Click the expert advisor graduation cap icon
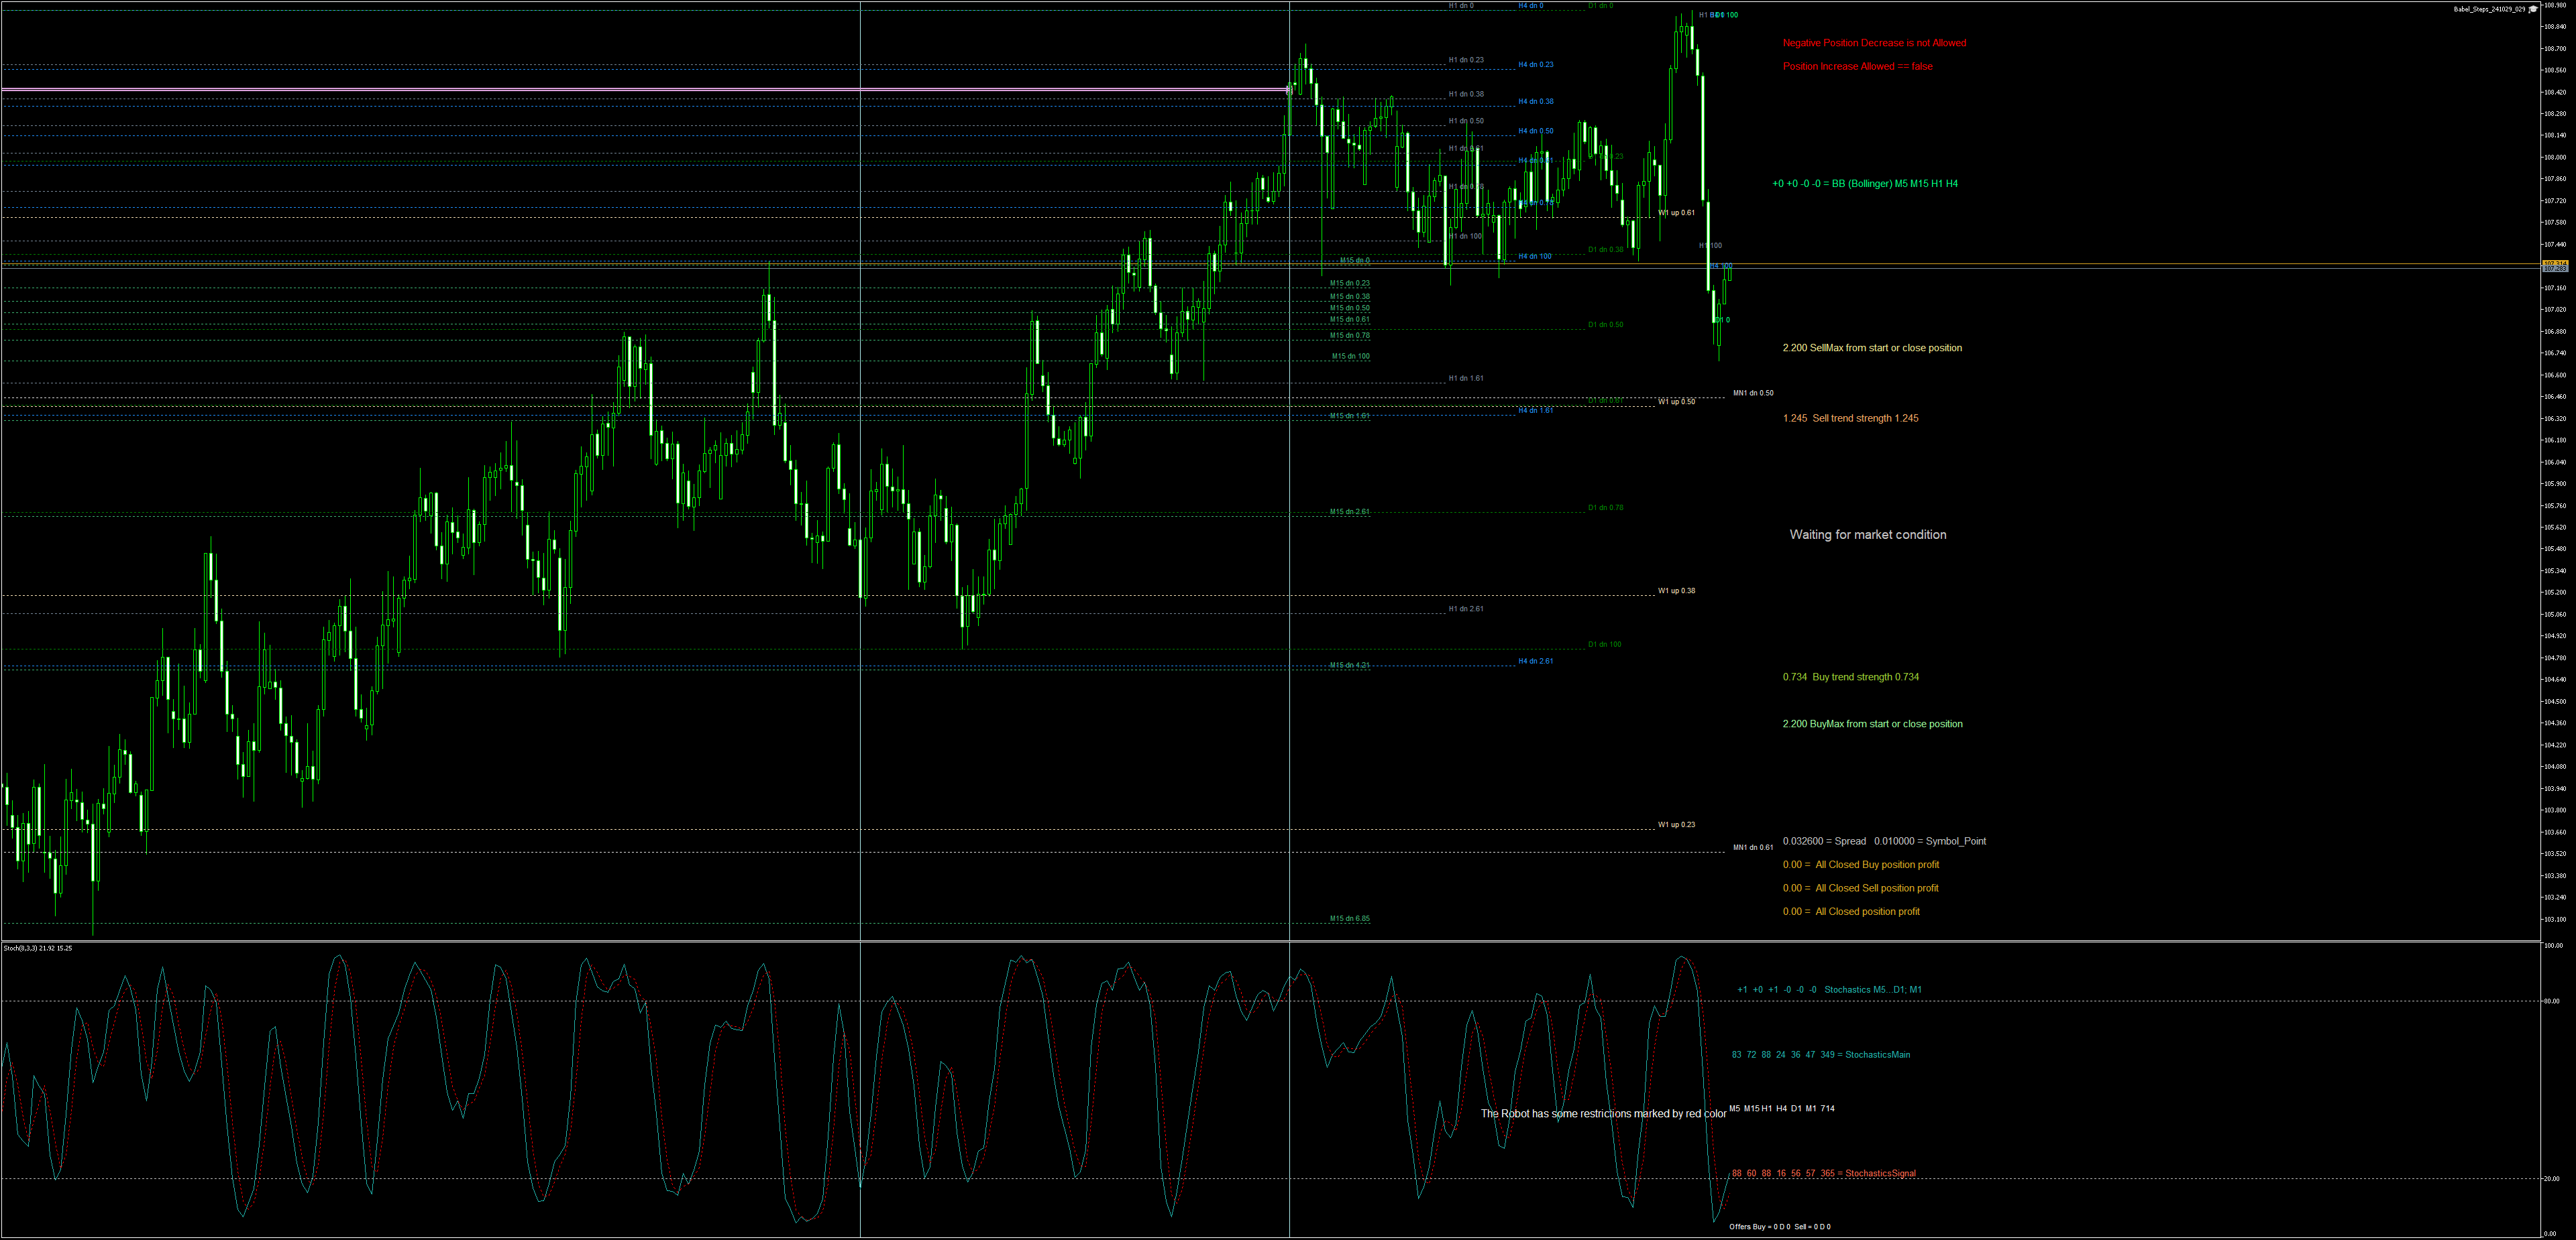Viewport: 2576px width, 1240px height. point(2533,9)
